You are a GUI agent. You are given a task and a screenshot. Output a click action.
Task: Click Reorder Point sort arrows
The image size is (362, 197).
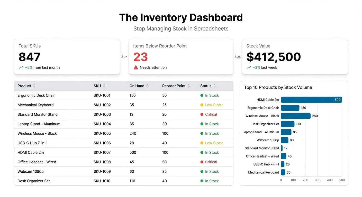pos(188,86)
